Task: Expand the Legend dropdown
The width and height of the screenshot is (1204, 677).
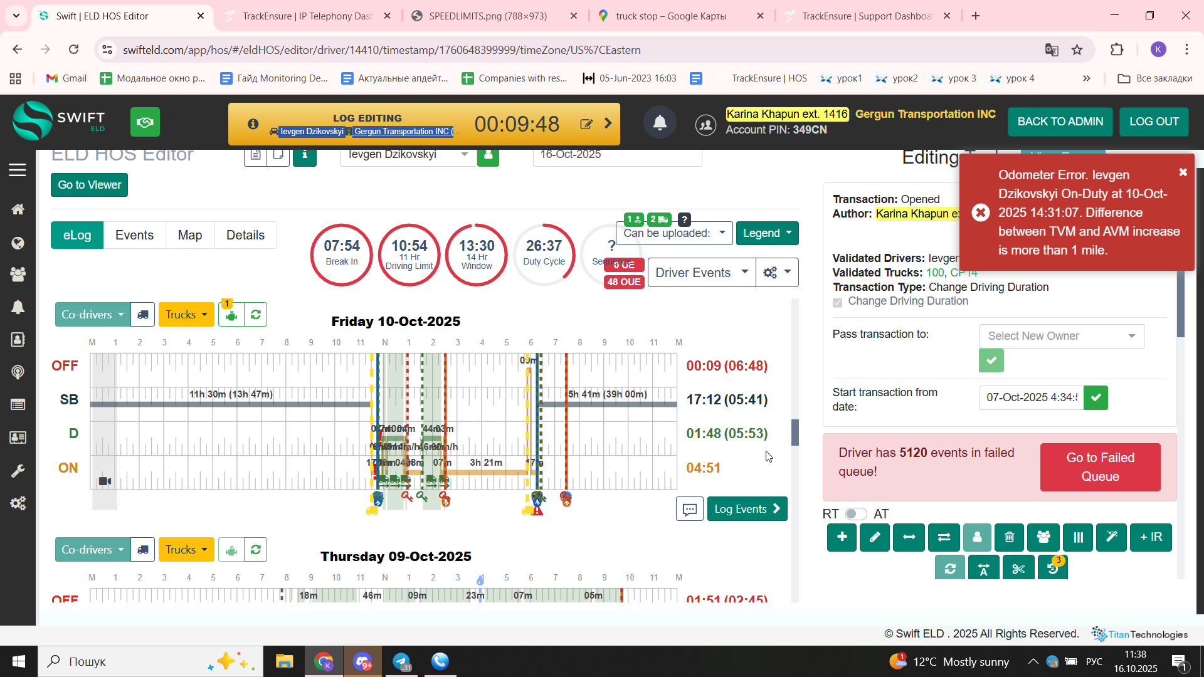Action: pos(767,233)
